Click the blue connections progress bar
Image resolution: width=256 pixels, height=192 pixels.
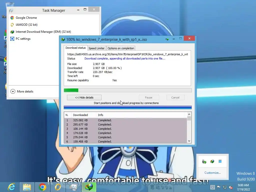tap(128, 107)
